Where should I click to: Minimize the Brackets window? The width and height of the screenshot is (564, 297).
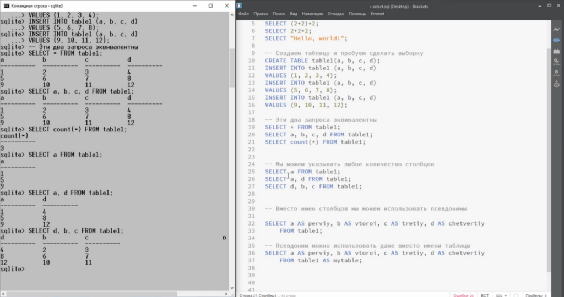(539, 5)
